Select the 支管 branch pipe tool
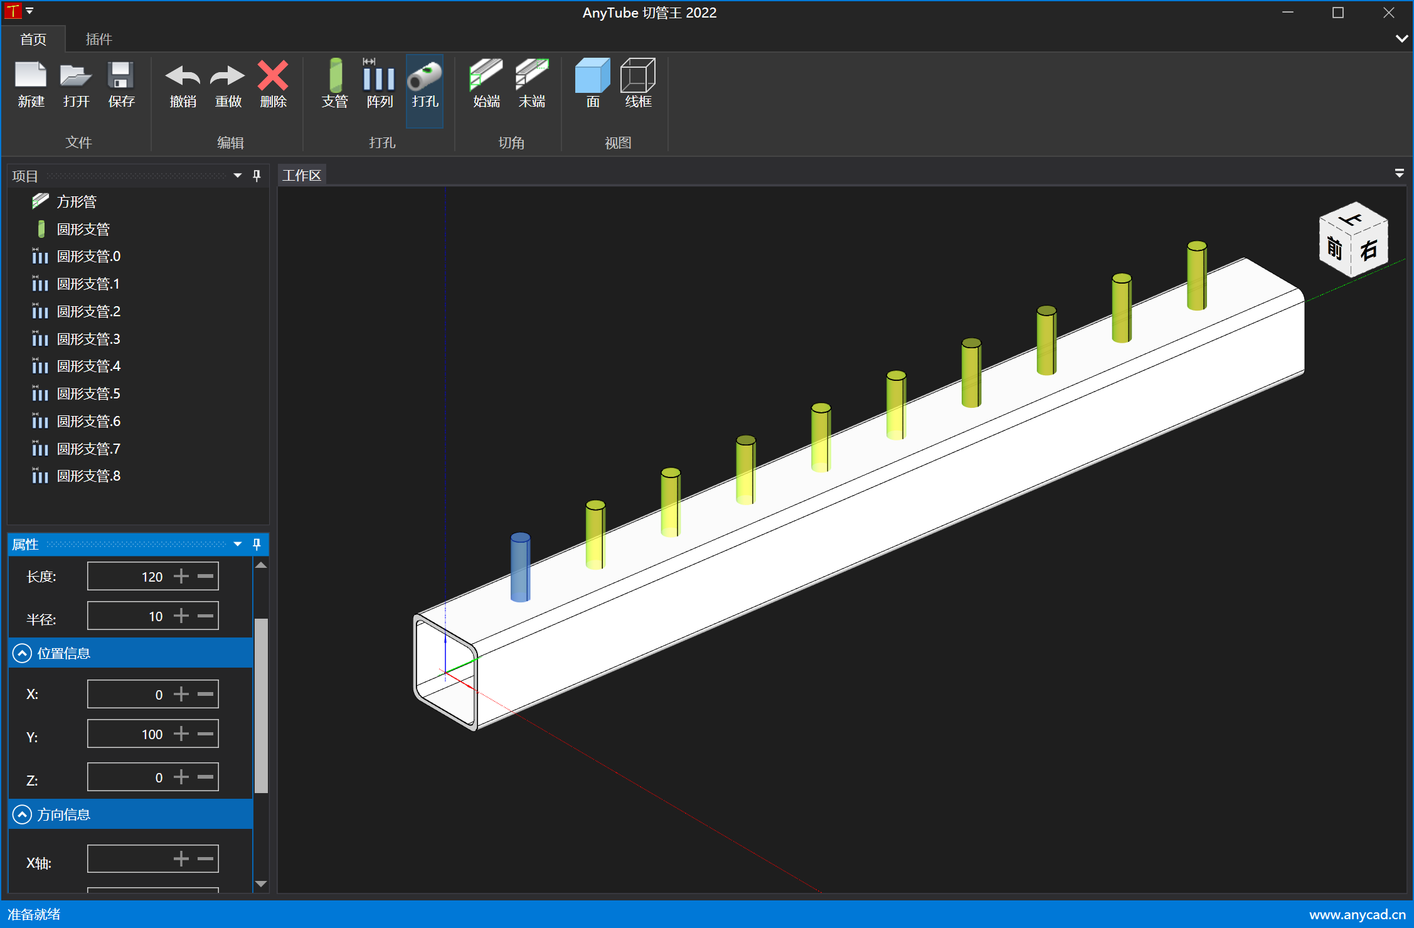 coord(335,77)
